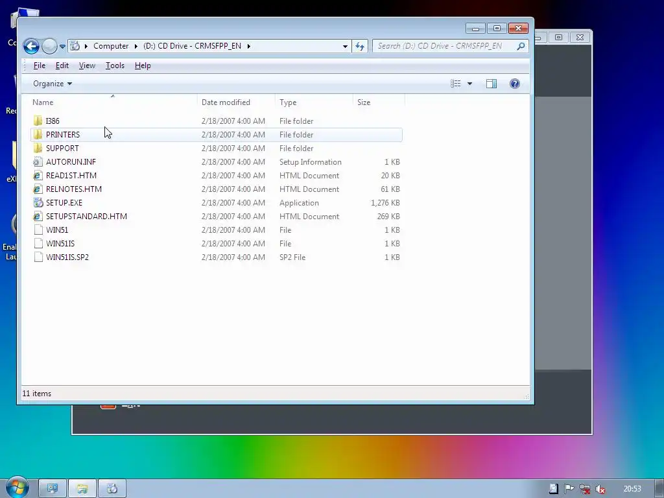The height and width of the screenshot is (498, 664).
Task: Open Windows Explorer folder taskbar button
Action: [82, 489]
